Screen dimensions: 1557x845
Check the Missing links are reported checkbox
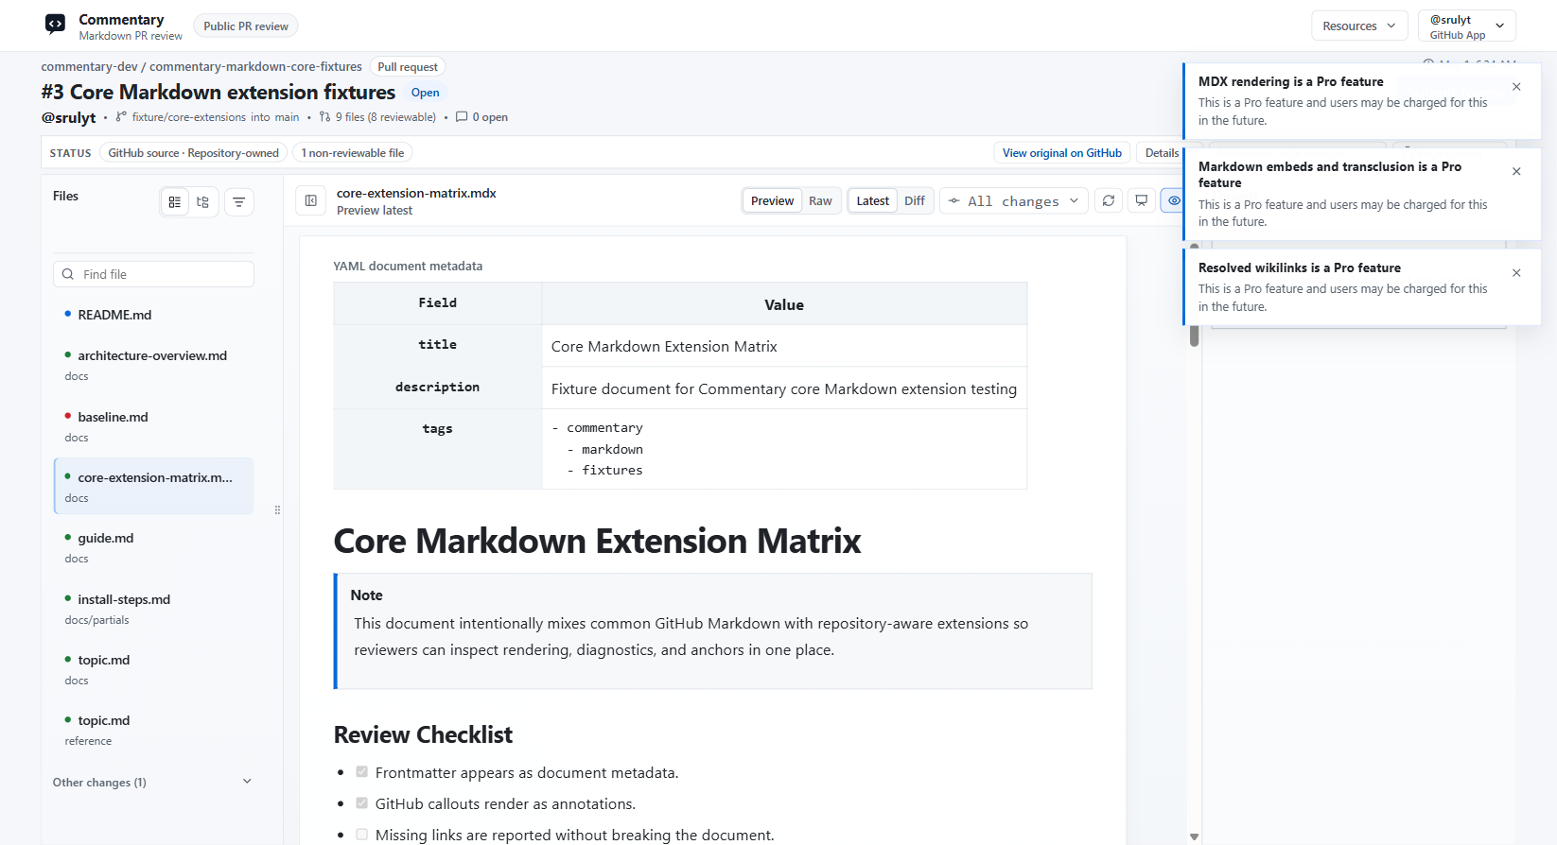[361, 835]
